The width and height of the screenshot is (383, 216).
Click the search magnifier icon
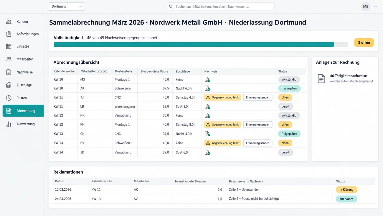pyautogui.click(x=171, y=6)
